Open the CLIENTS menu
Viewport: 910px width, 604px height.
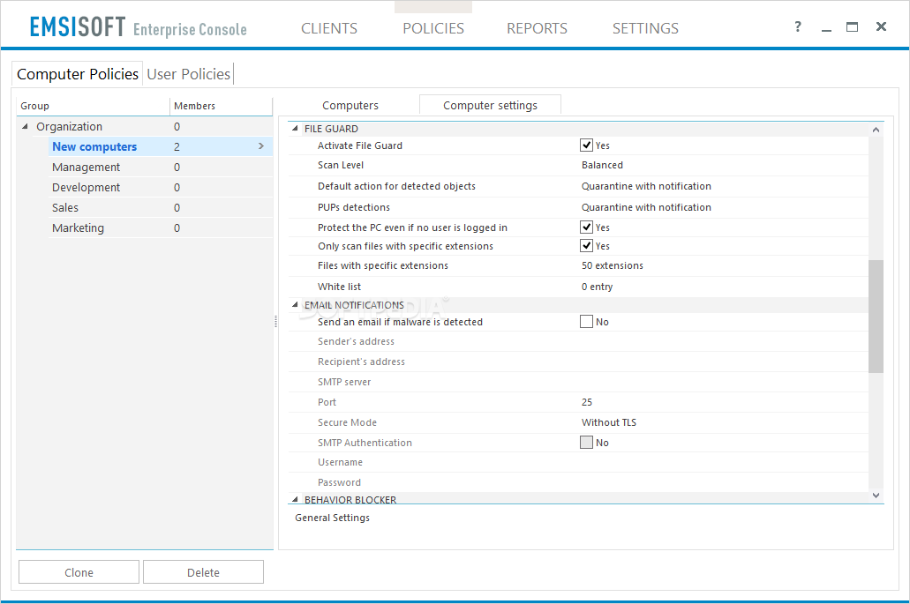coord(329,28)
